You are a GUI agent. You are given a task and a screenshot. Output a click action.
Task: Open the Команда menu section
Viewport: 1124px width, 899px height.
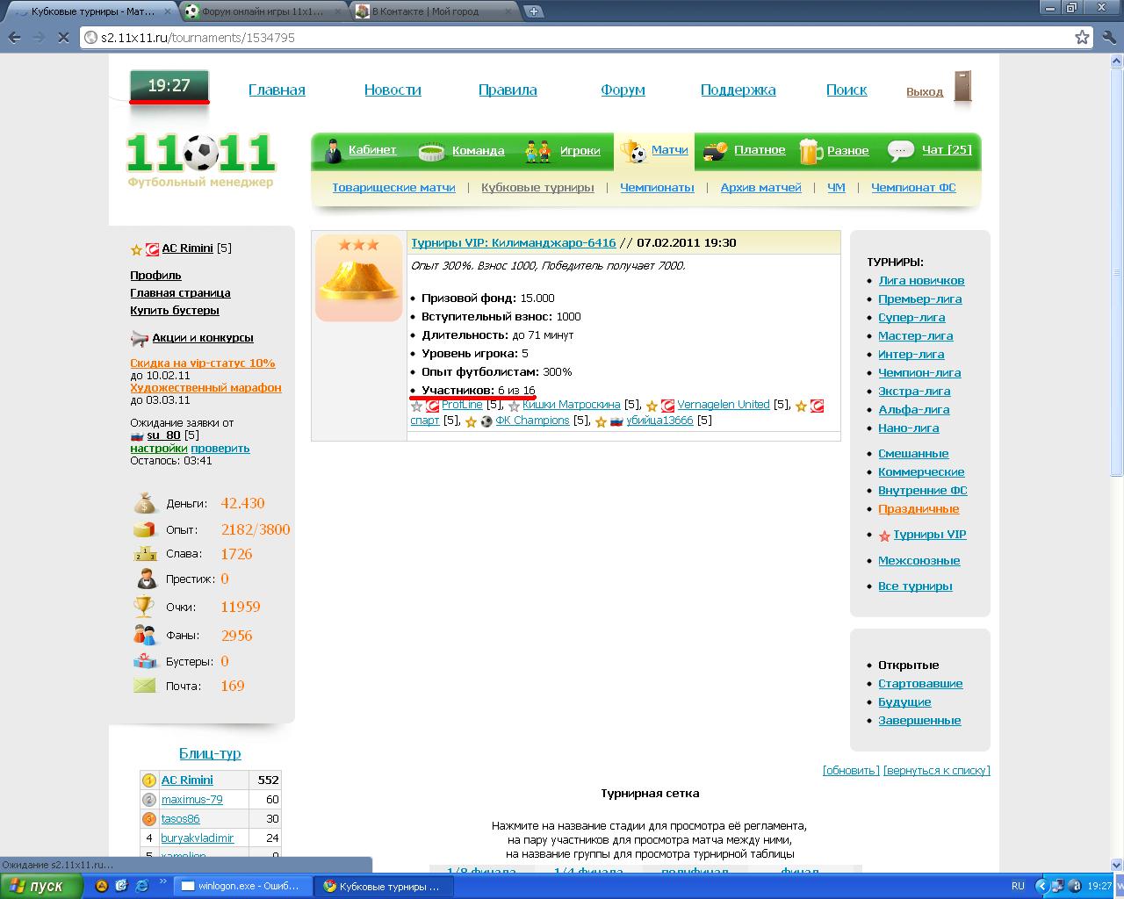tap(478, 151)
